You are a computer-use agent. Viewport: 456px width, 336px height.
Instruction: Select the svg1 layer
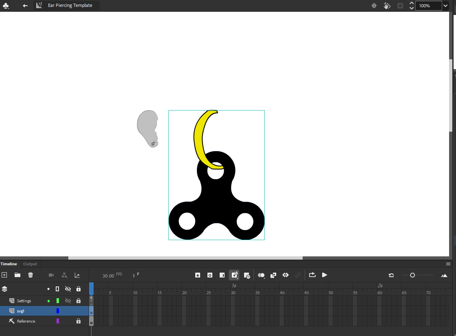[x=21, y=311]
